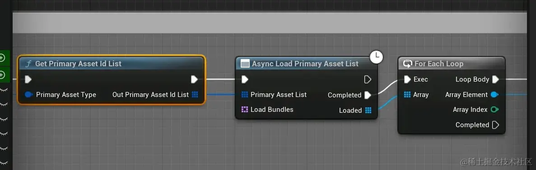Viewport: 536px width, 170px height.
Task: Click the Loaded array output pin
Action: 368,110
